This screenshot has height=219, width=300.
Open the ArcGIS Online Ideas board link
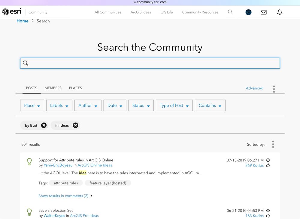tap(95, 165)
